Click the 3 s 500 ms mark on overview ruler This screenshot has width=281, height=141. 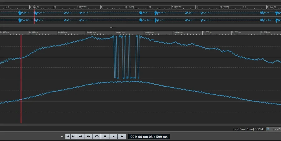click(x=34, y=6)
